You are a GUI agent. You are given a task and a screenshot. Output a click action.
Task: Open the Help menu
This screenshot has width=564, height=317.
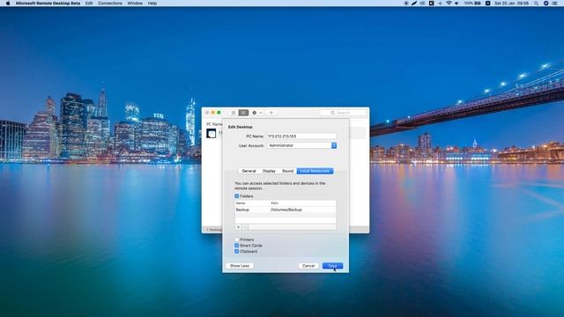(152, 4)
